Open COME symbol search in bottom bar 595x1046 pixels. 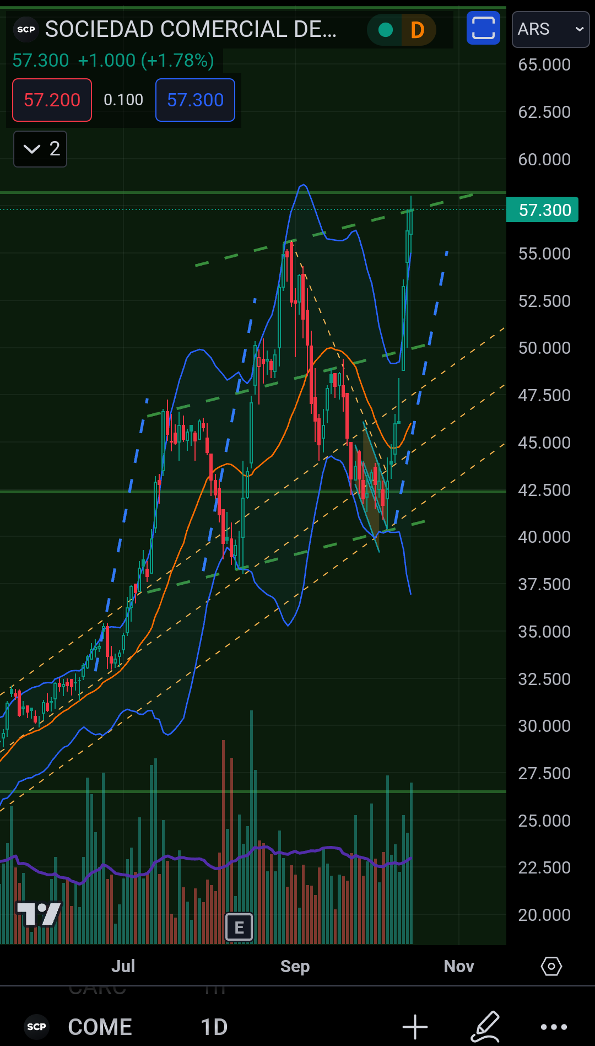tap(99, 1027)
